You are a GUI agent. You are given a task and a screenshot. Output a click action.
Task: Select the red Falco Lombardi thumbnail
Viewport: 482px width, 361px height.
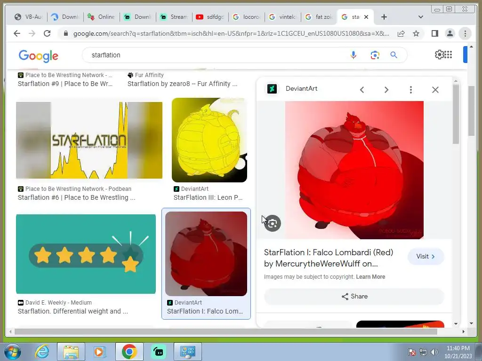(x=206, y=254)
